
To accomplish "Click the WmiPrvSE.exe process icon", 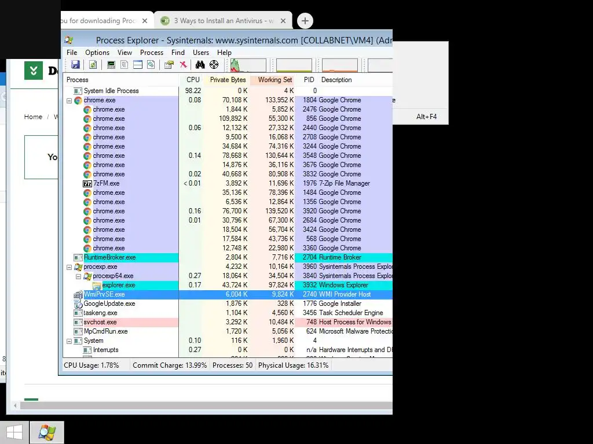I will 78,294.
